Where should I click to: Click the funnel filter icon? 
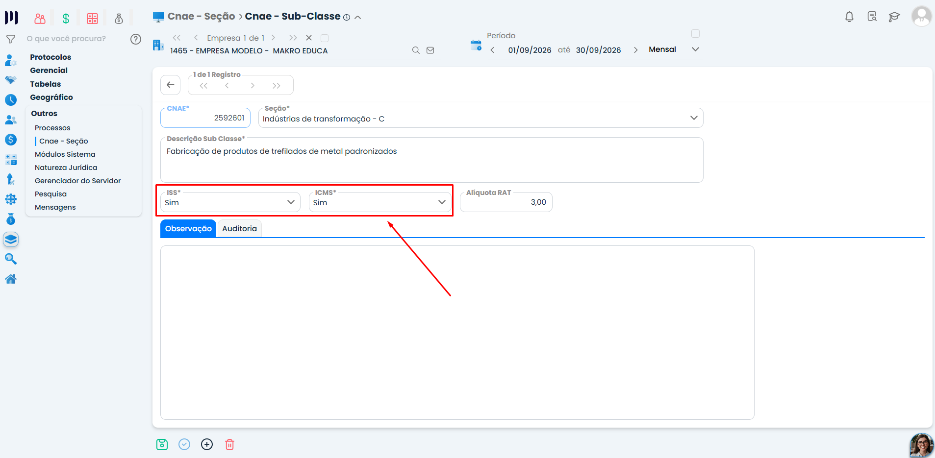tap(11, 39)
